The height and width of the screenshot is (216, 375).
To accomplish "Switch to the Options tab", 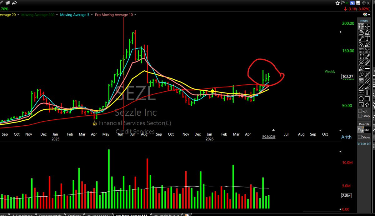I will click(x=74, y=215).
